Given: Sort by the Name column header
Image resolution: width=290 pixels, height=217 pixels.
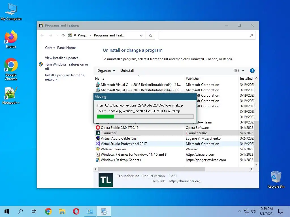Looking at the screenshot, I should tap(139, 79).
